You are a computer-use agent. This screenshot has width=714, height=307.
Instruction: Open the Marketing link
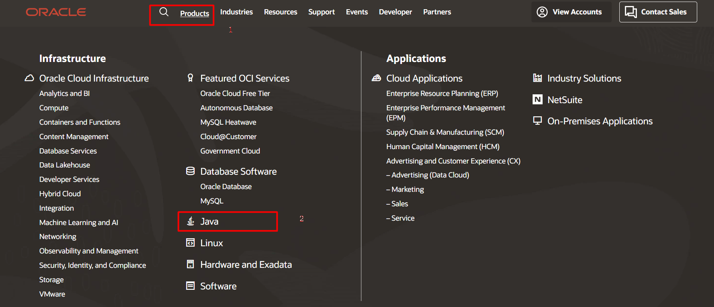(405, 189)
